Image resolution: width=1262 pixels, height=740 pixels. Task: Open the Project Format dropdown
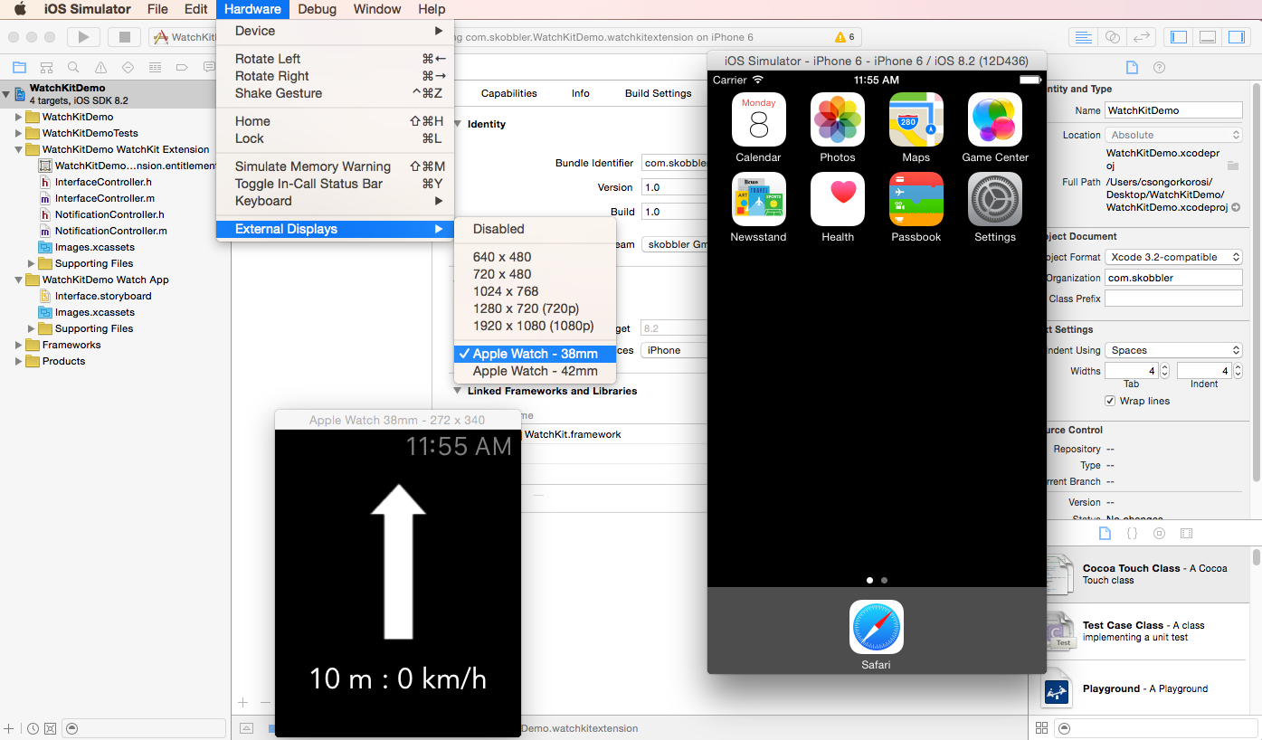(1173, 257)
